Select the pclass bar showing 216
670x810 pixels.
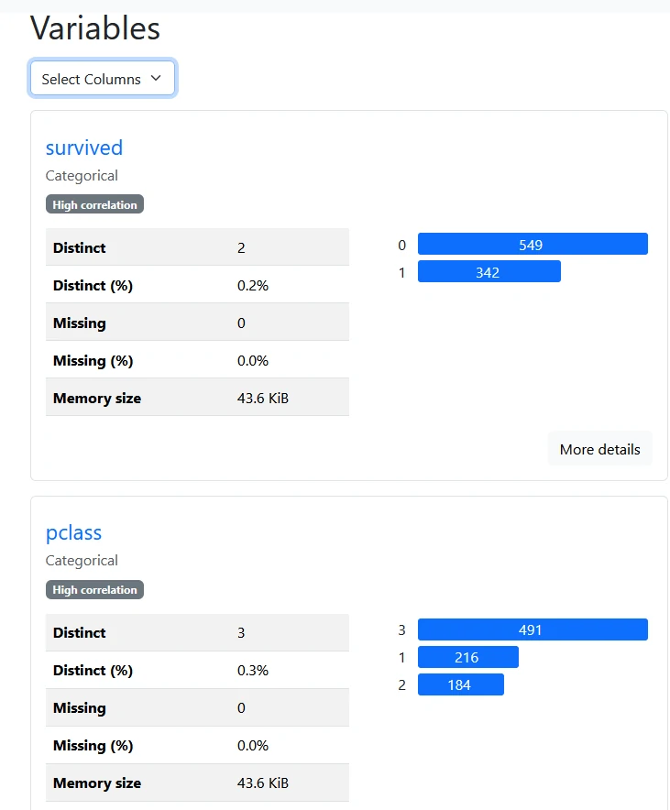(x=468, y=657)
